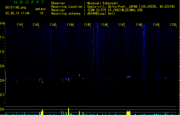Image resolution: width=180 pixels, height=115 pixels.
Task: Click the 0.9 kHz axis label
Action: [x=2, y=66]
